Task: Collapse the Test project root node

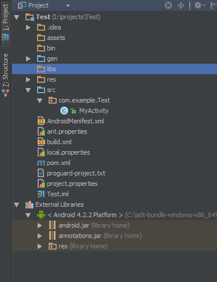Action: pyautogui.click(x=17, y=17)
